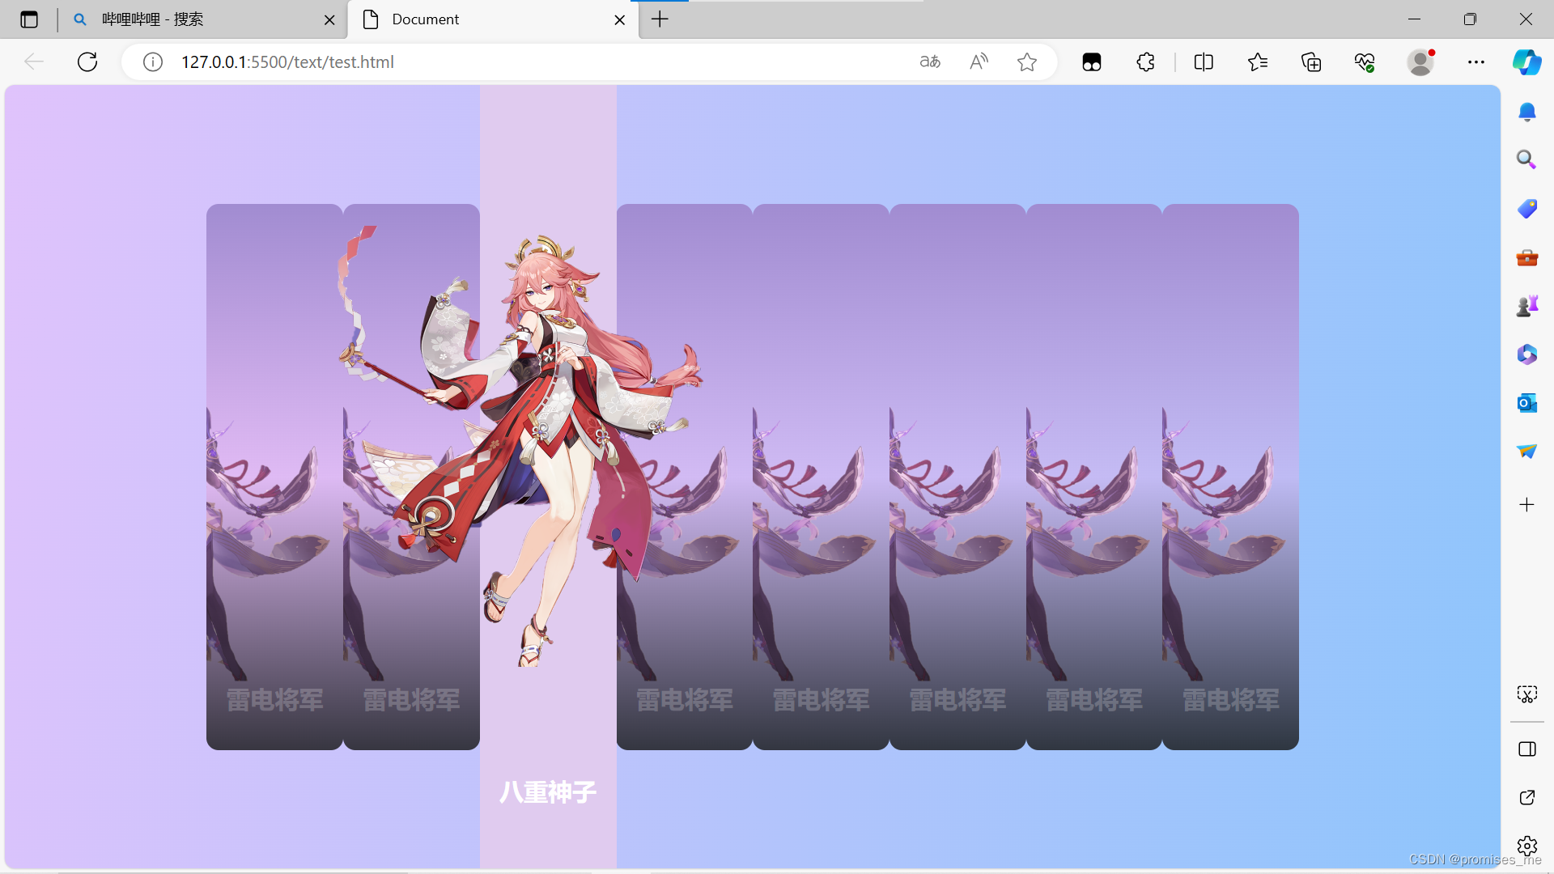Open the Favorites list
1554x874 pixels.
tap(1258, 62)
